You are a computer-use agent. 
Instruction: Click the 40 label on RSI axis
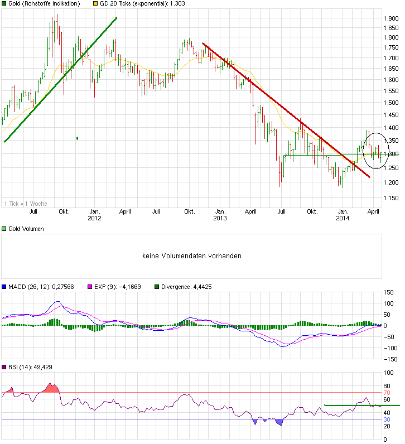[x=387, y=413]
